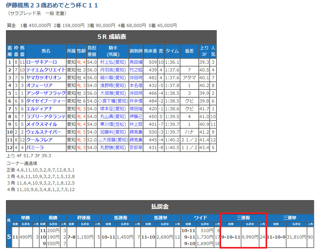Open パミーラ horse link
This screenshot has width=320, height=251.
click(35, 148)
